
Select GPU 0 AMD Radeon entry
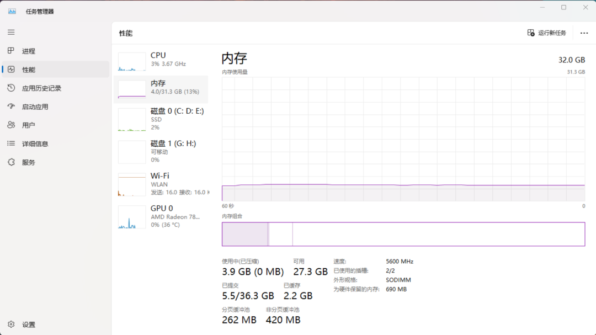161,217
